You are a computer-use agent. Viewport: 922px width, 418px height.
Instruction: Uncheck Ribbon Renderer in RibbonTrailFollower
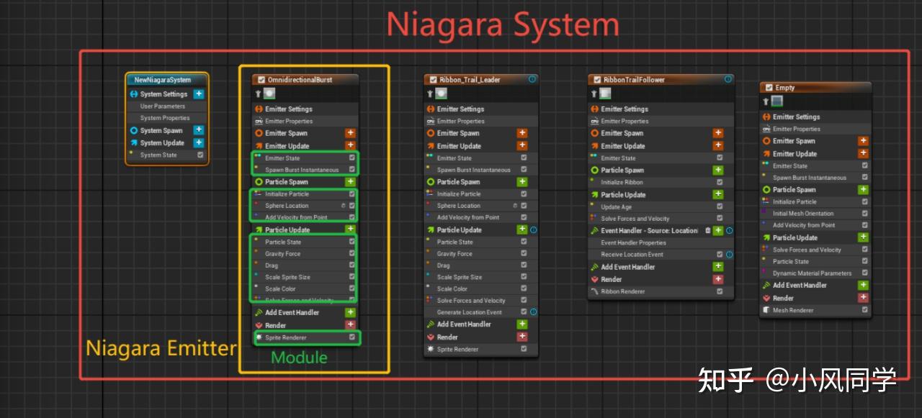pos(720,291)
